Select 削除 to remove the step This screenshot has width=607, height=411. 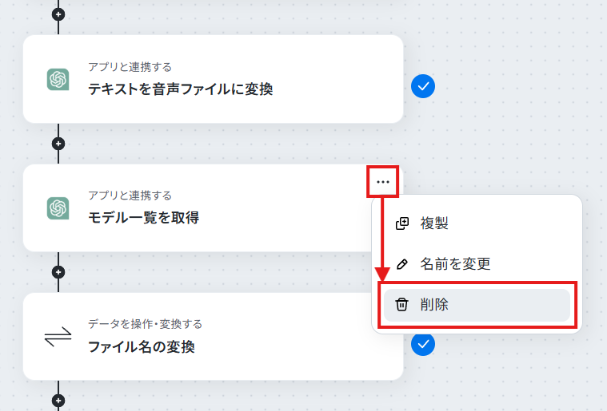point(477,305)
